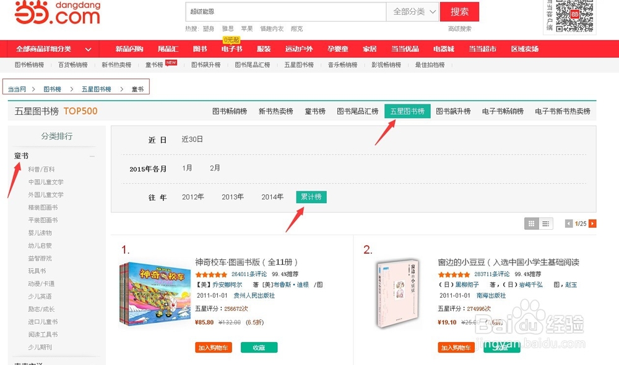
Task: Click the previous page arrow
Action: click(x=568, y=223)
